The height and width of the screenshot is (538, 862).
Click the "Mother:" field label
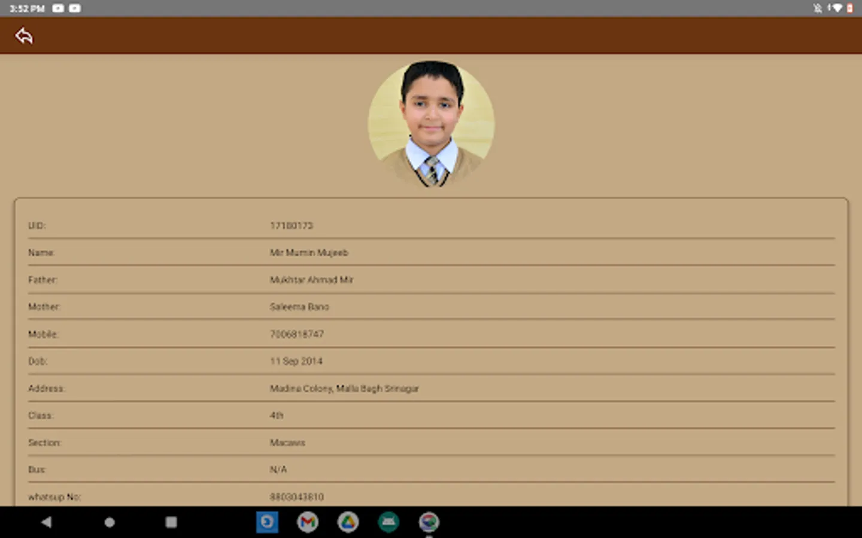coord(44,307)
